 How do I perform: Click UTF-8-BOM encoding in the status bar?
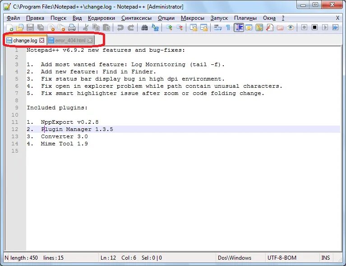coord(282,257)
